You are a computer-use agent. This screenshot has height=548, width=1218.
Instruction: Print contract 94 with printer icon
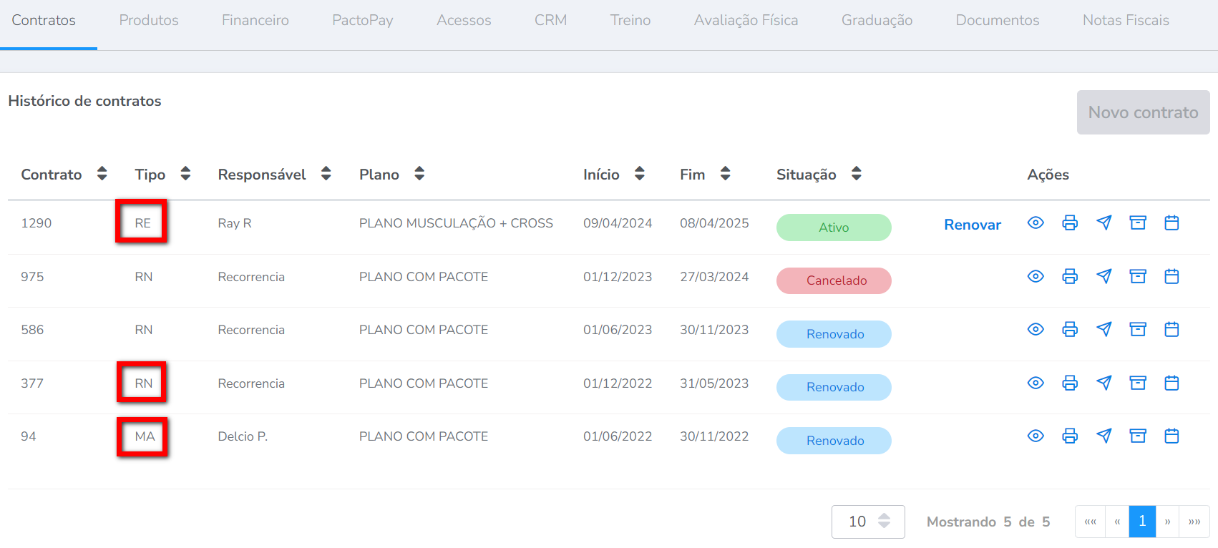pyautogui.click(x=1070, y=436)
